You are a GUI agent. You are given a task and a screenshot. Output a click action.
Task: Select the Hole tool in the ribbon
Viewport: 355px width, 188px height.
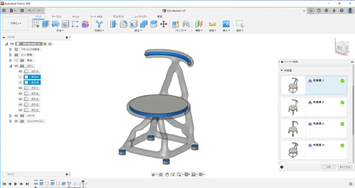pos(65,24)
